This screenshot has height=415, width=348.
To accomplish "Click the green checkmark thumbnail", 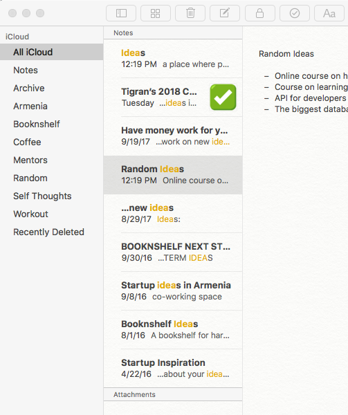I will click(223, 97).
